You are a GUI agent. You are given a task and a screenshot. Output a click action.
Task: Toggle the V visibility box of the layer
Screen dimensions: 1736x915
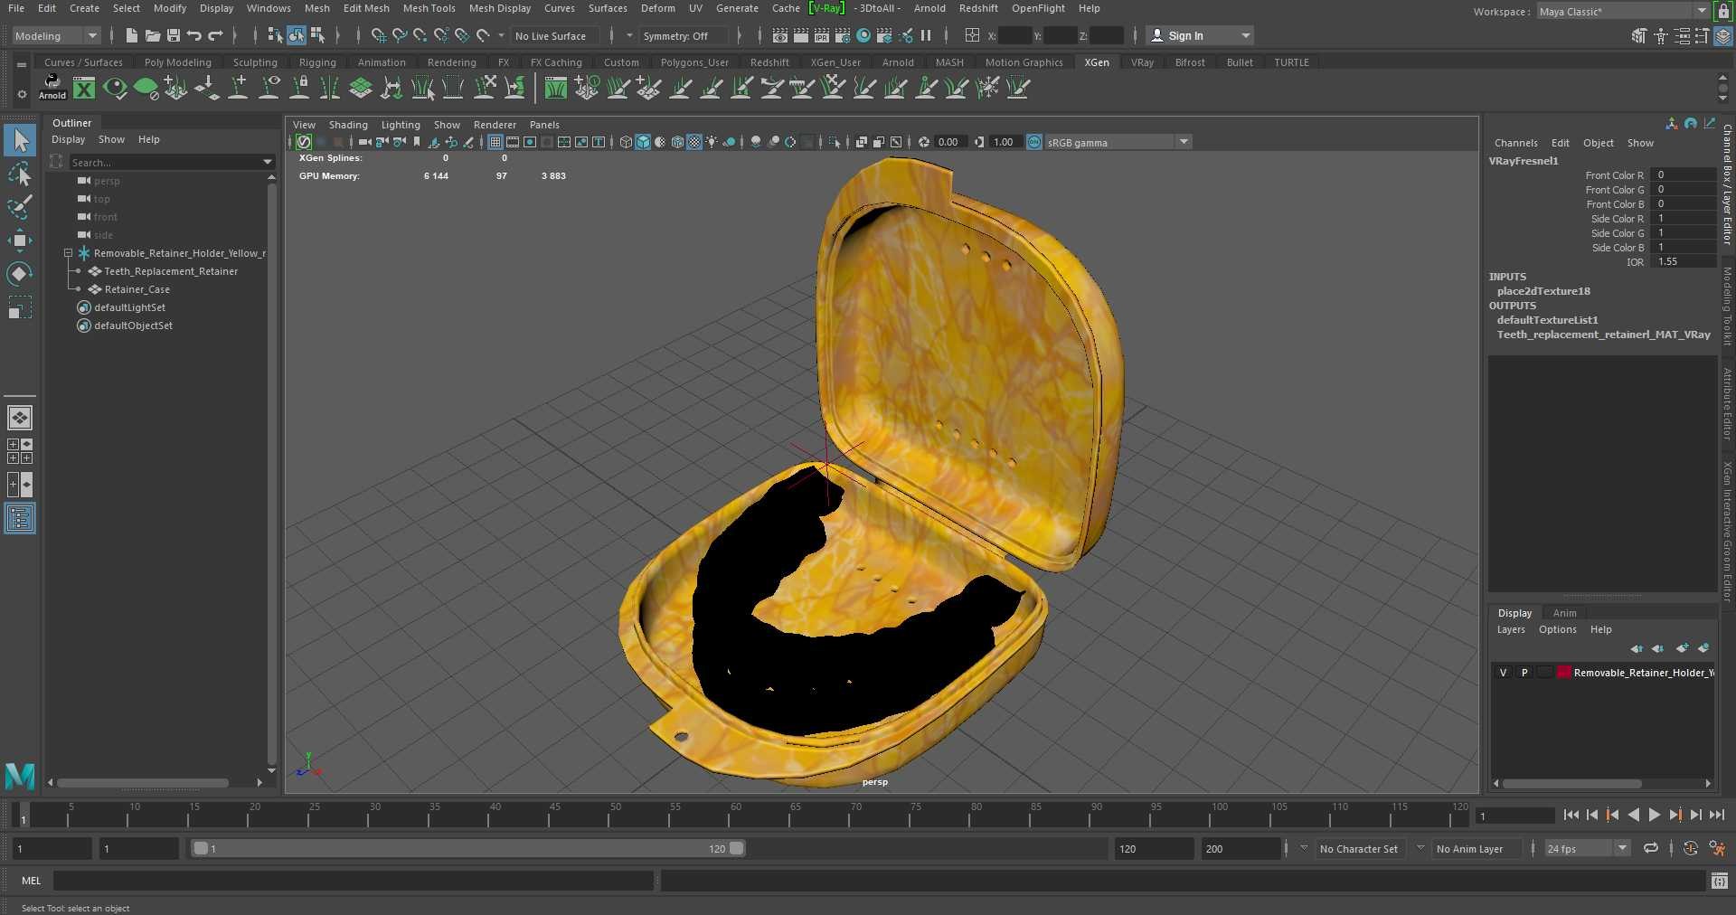pos(1503,672)
